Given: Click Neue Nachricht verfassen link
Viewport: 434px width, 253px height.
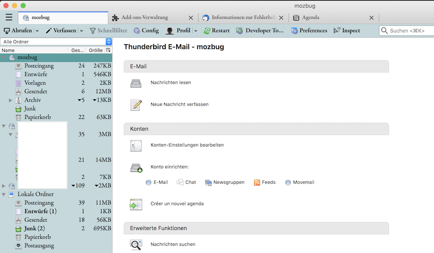Looking at the screenshot, I should [180, 104].
